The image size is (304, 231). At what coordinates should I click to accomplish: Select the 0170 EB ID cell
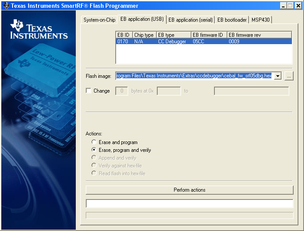tap(123, 41)
